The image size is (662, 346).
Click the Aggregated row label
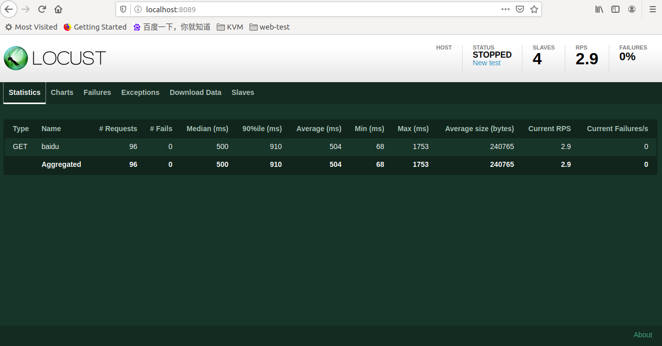coord(61,164)
